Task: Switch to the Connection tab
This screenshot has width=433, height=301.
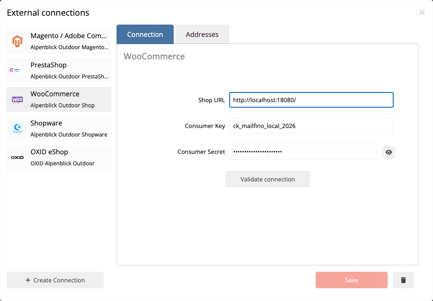Action: pos(145,34)
